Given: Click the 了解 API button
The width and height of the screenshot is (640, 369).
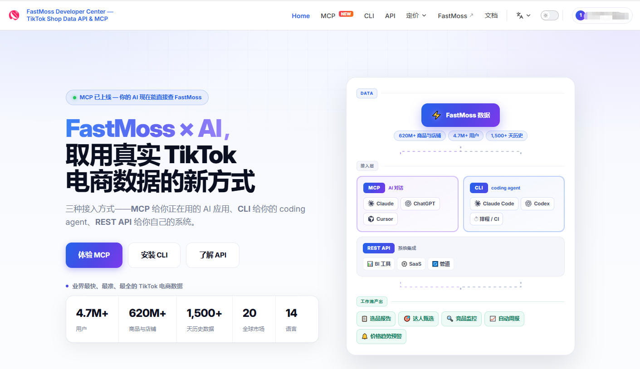Looking at the screenshot, I should [x=213, y=255].
